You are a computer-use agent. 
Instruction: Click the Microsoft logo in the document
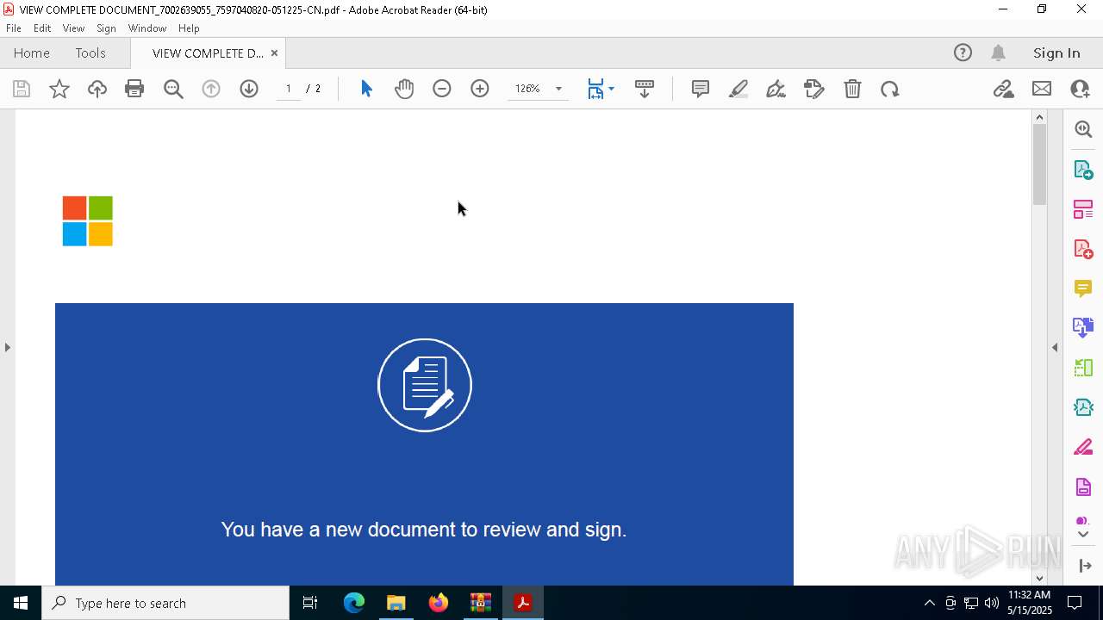87,221
